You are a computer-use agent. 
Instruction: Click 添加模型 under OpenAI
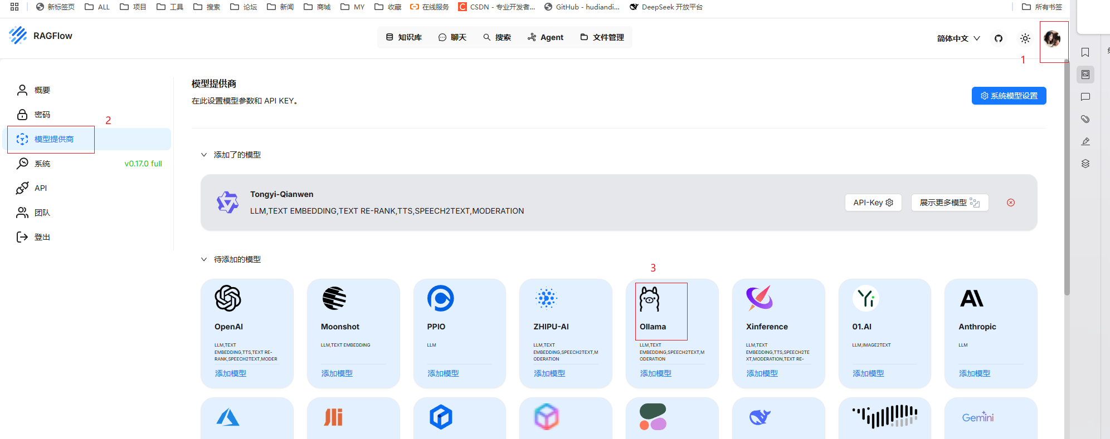point(231,373)
